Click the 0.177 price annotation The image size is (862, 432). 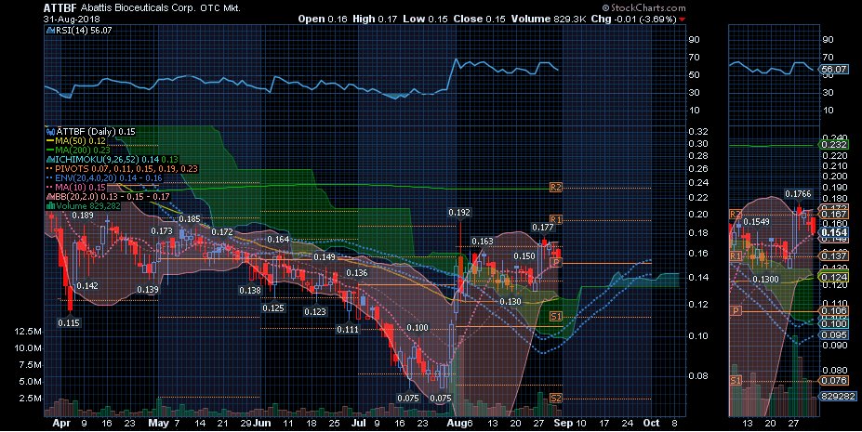tap(543, 228)
